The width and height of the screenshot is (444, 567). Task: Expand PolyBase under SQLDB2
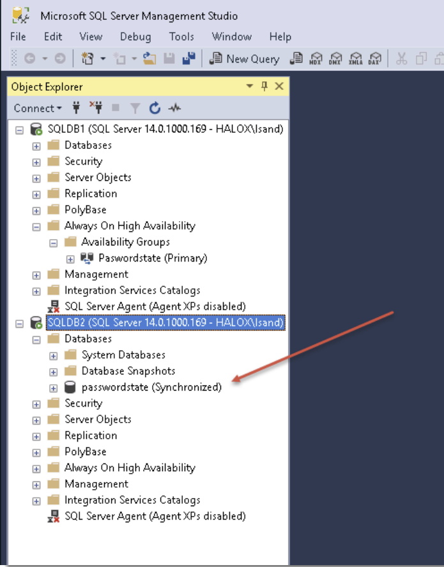pyautogui.click(x=36, y=453)
